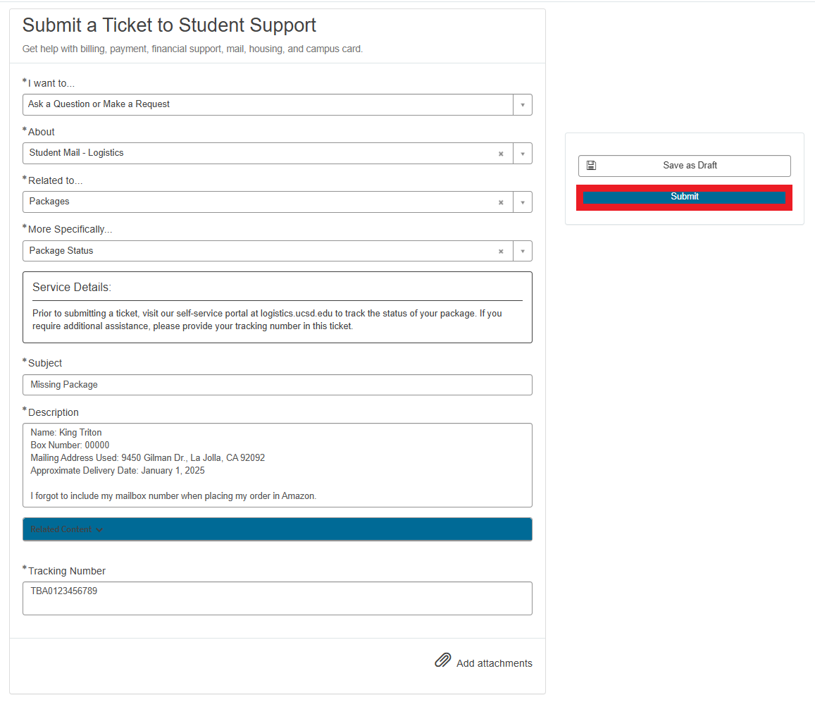This screenshot has width=815, height=702.
Task: Click the Tracking Number field
Action: [277, 598]
